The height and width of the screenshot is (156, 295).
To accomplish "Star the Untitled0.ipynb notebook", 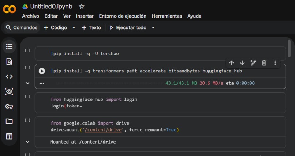I will tap(82, 7).
